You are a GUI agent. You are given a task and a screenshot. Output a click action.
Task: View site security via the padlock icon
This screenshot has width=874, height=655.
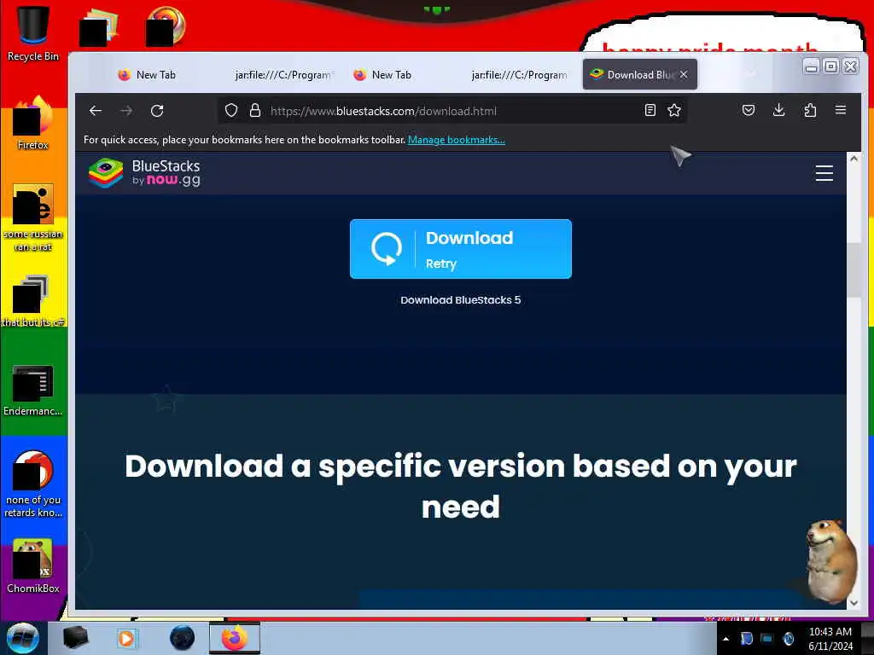(x=255, y=110)
